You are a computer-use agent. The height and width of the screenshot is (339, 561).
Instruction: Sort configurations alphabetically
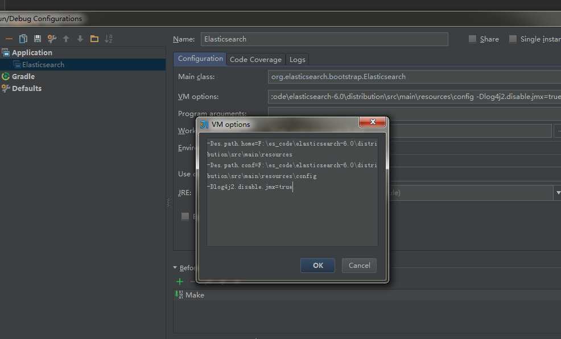(109, 39)
